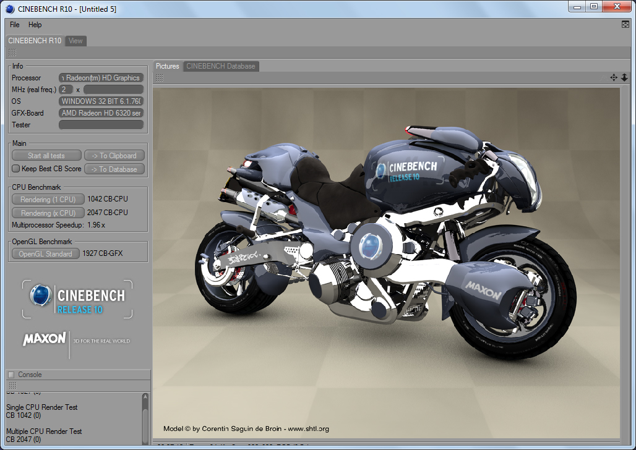Click the CINEBENCH app icon in title bar

pyautogui.click(x=10, y=9)
